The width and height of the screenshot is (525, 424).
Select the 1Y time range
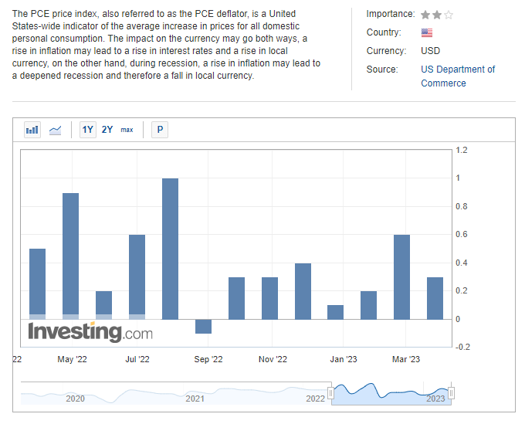coord(88,130)
